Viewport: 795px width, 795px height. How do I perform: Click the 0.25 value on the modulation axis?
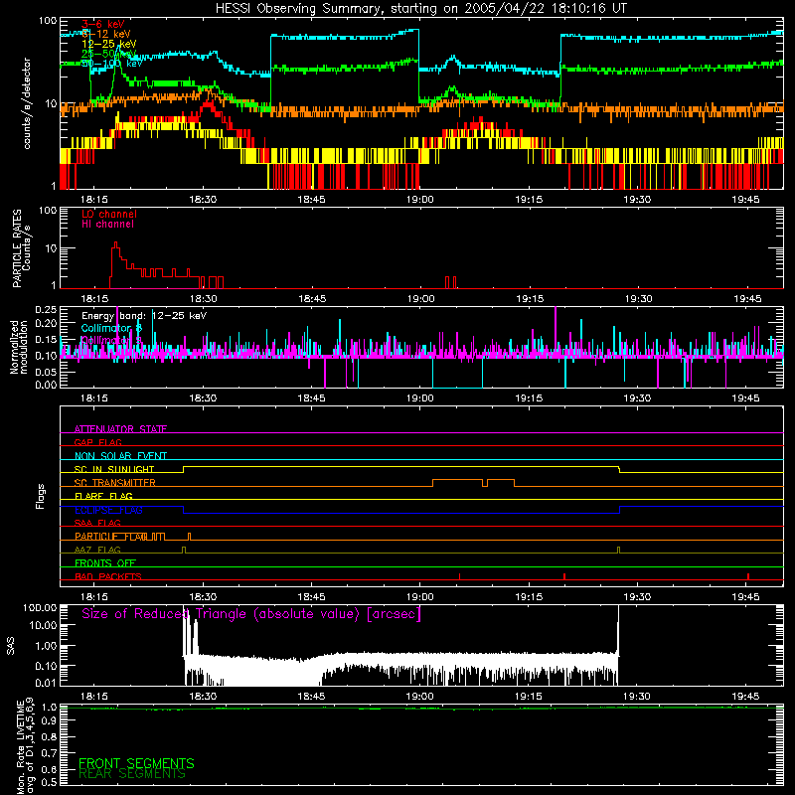click(46, 309)
